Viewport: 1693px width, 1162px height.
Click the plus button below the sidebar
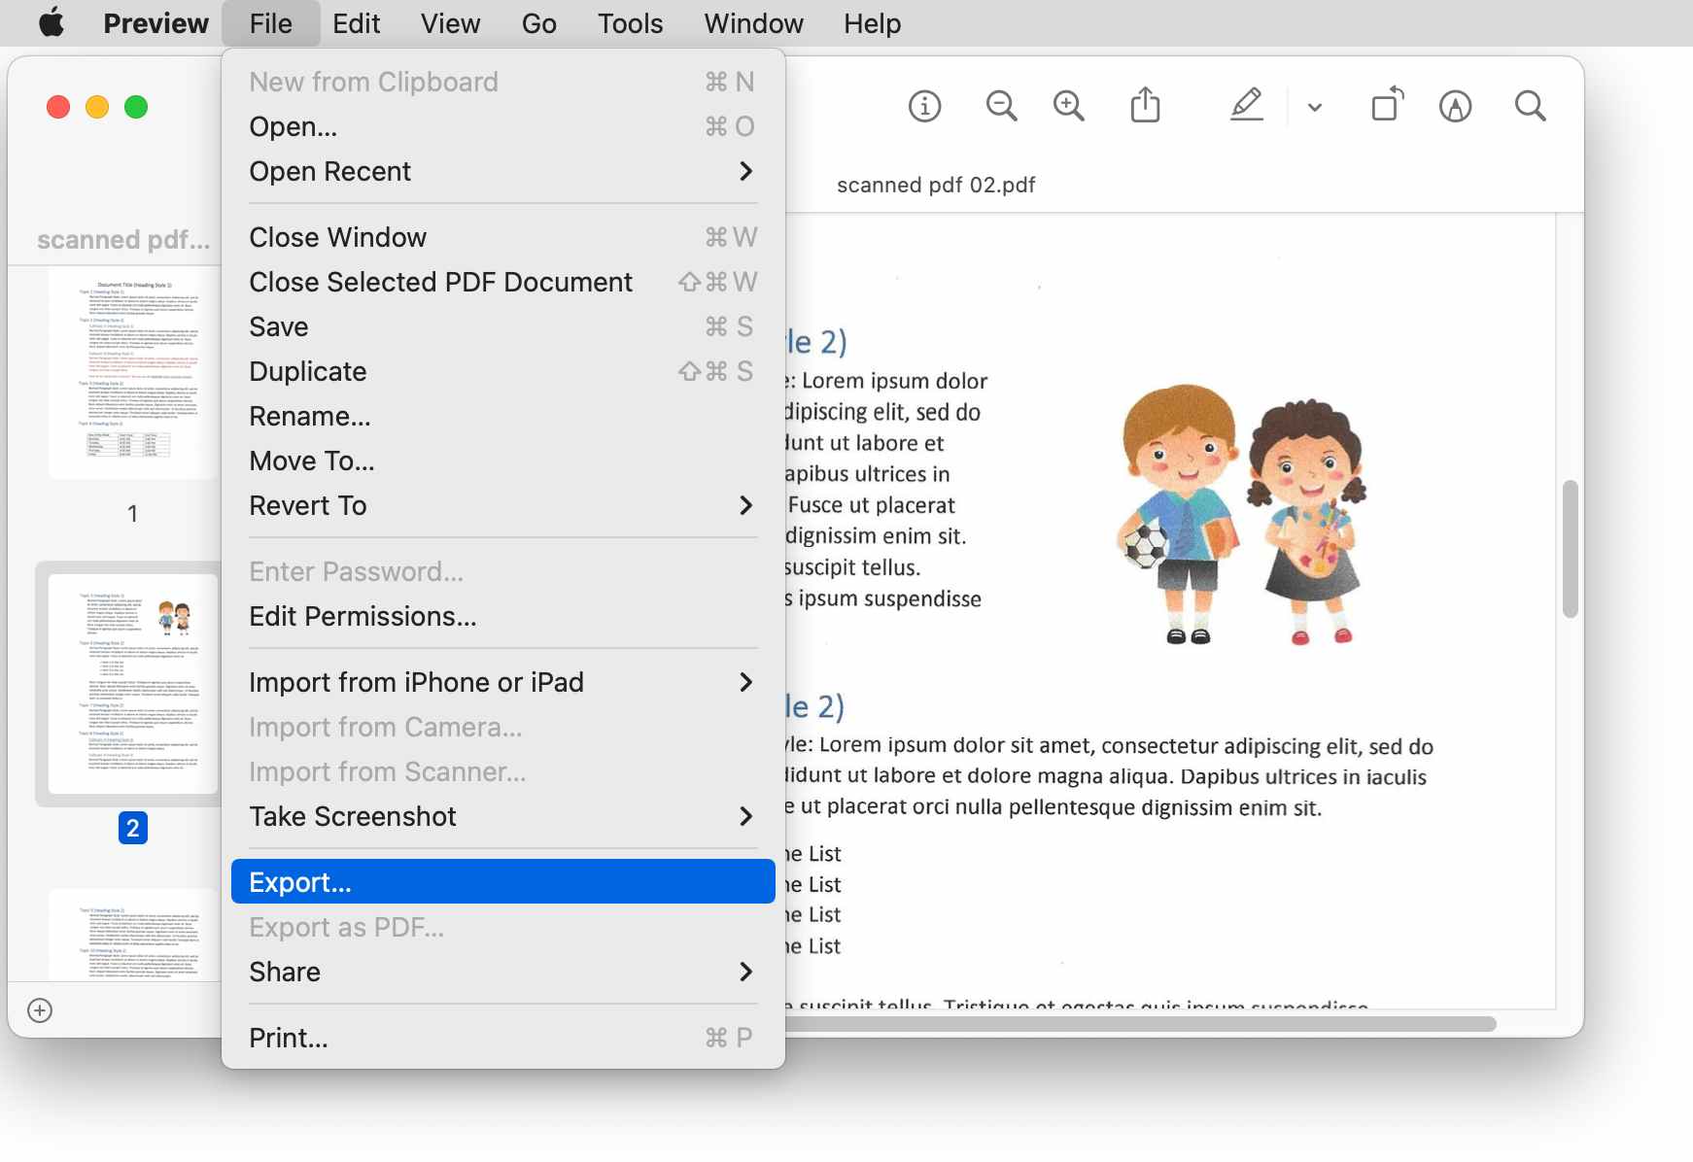point(40,1010)
